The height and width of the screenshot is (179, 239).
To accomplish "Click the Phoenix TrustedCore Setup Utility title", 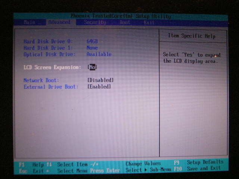I will (x=121, y=16).
